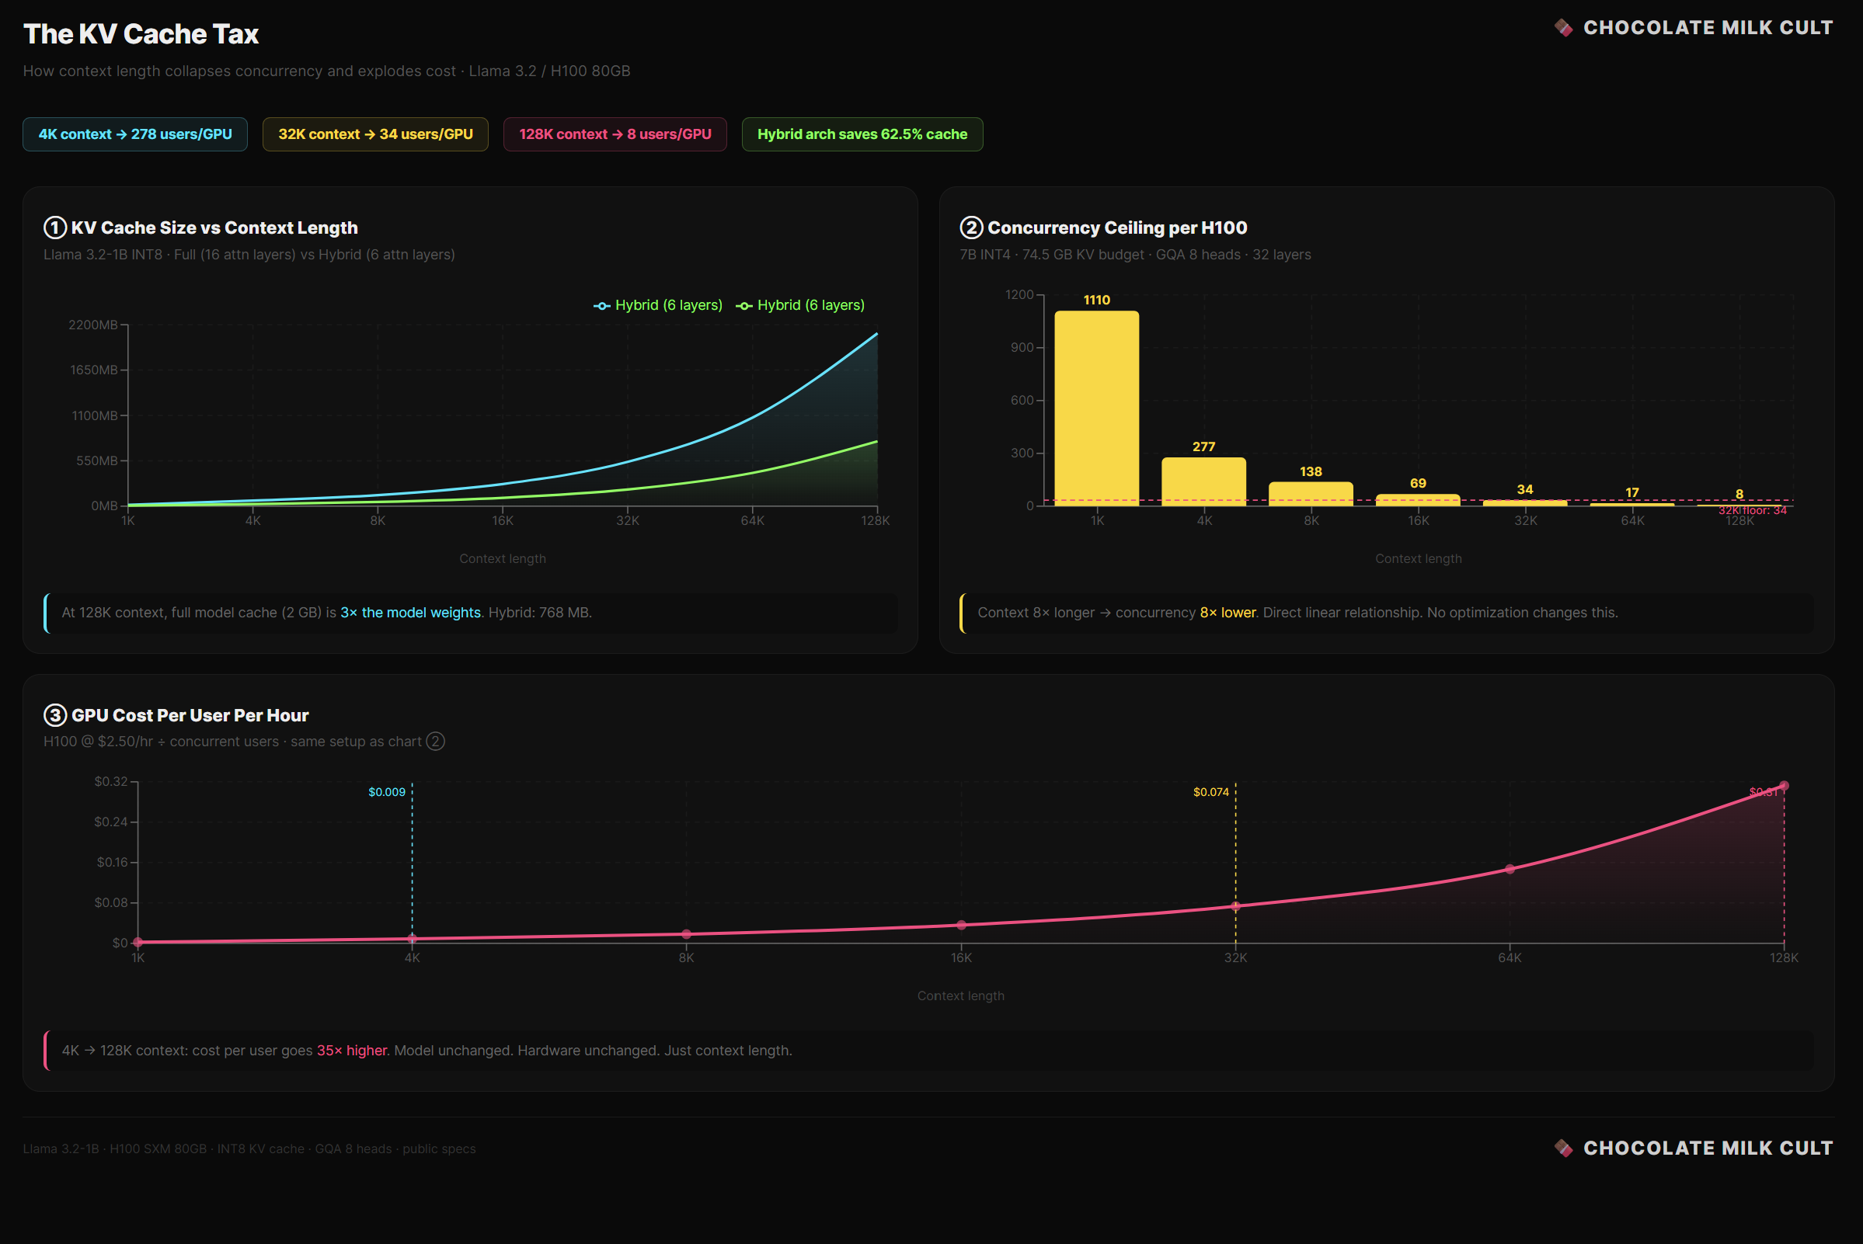Image resolution: width=1863 pixels, height=1244 pixels.
Task: Click the '3× the model weights' highlighted text
Action: tap(410, 613)
